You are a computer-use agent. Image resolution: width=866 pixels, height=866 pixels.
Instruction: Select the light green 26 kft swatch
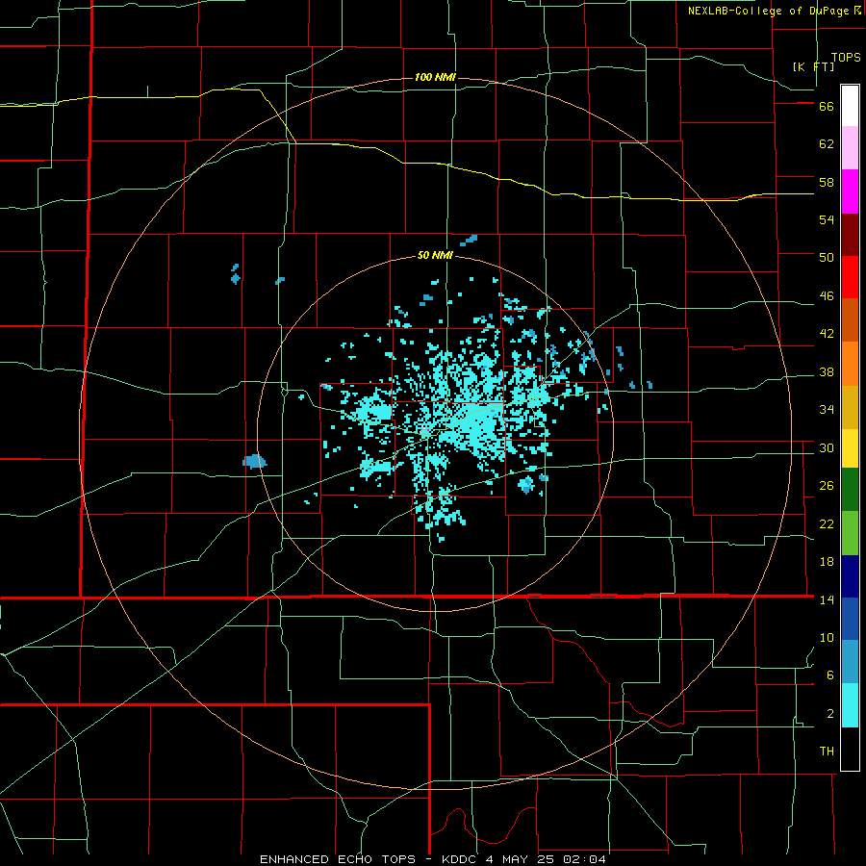tap(850, 533)
